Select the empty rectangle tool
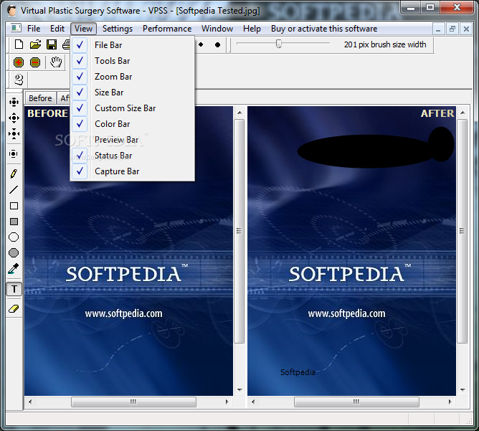 coord(14,206)
